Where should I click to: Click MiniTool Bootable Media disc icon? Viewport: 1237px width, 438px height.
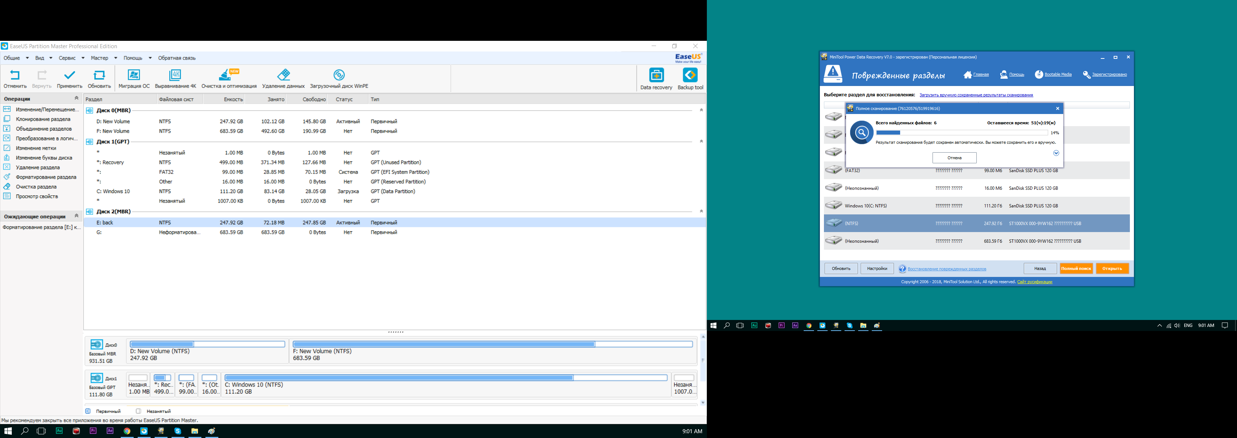[x=1039, y=74]
